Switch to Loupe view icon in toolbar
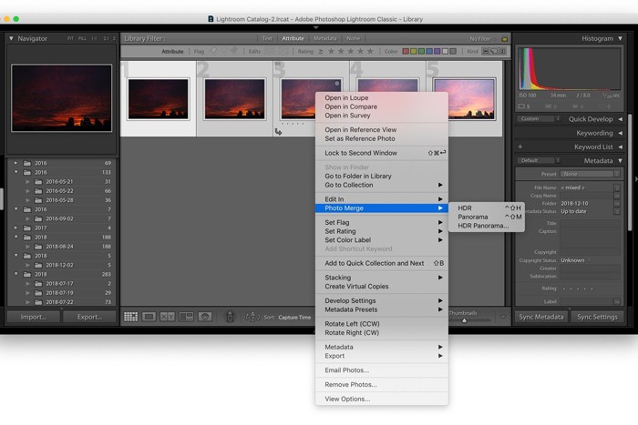The height and width of the screenshot is (425, 638). pyautogui.click(x=149, y=317)
